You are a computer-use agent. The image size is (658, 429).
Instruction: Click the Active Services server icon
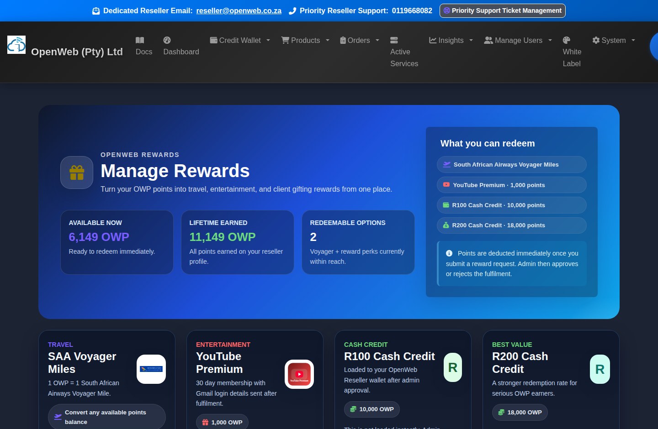click(394, 40)
